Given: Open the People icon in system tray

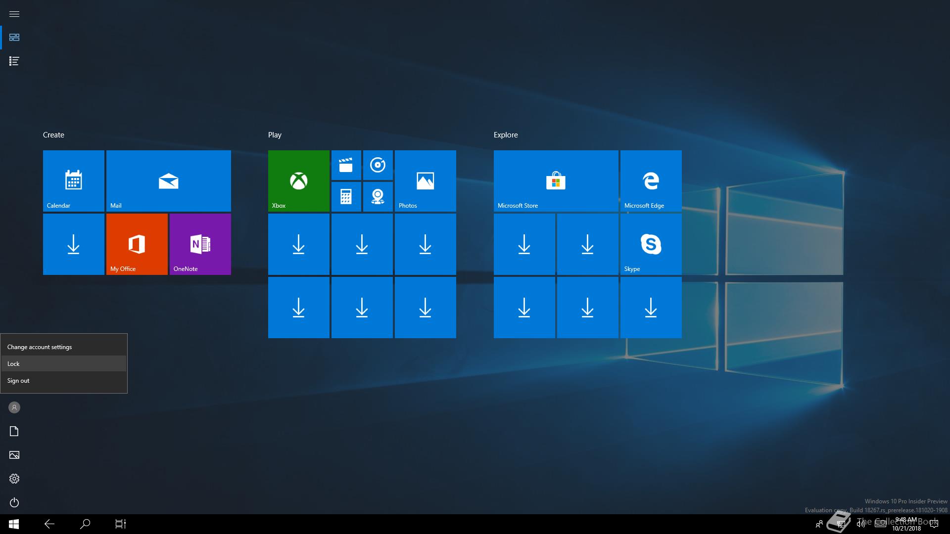Looking at the screenshot, I should pyautogui.click(x=819, y=524).
